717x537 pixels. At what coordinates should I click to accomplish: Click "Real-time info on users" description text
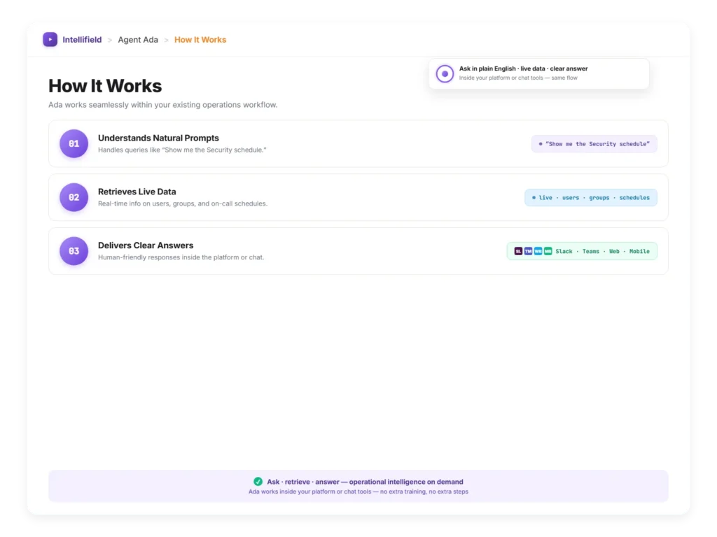183,203
